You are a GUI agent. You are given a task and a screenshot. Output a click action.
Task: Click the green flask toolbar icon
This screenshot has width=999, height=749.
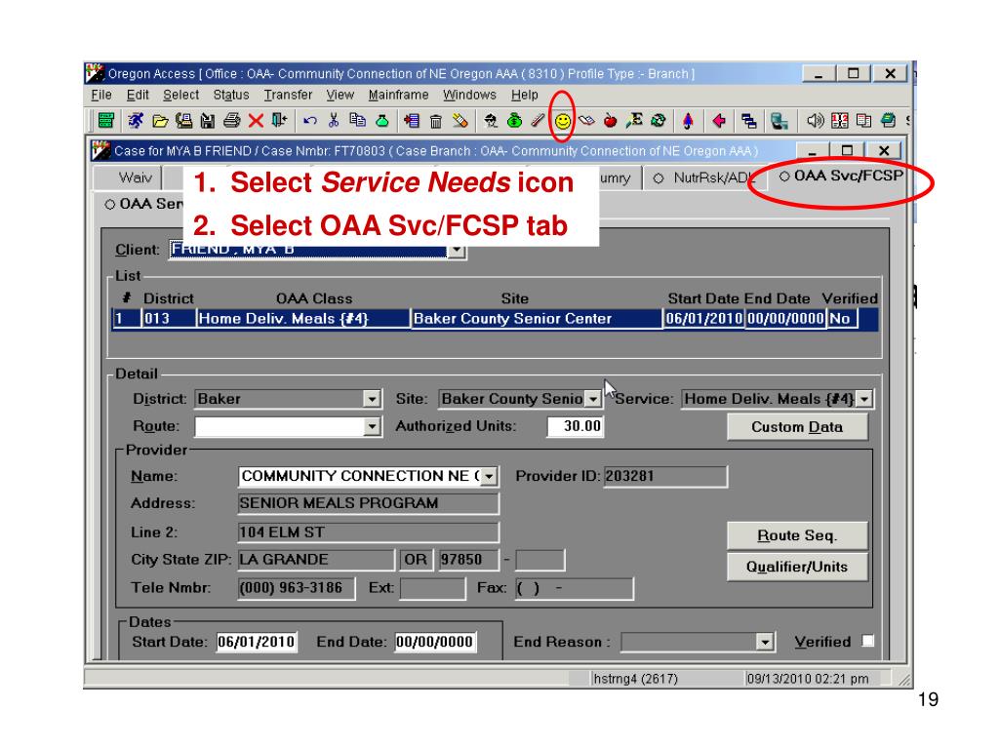381,120
